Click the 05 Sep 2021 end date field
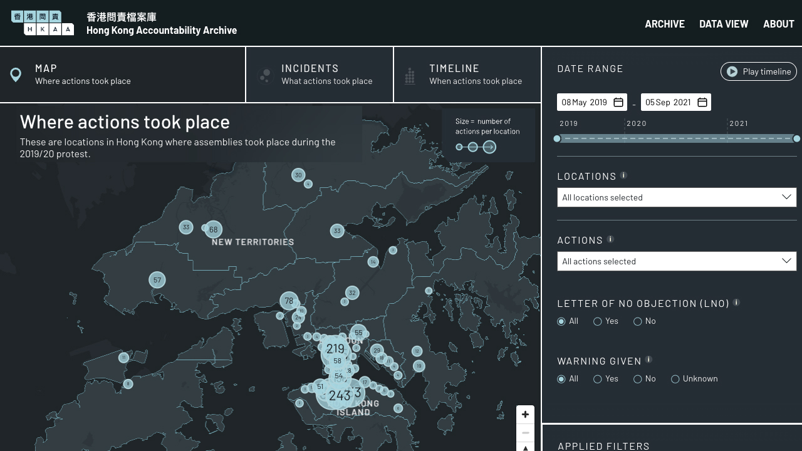This screenshot has height=451, width=802. pyautogui.click(x=675, y=102)
